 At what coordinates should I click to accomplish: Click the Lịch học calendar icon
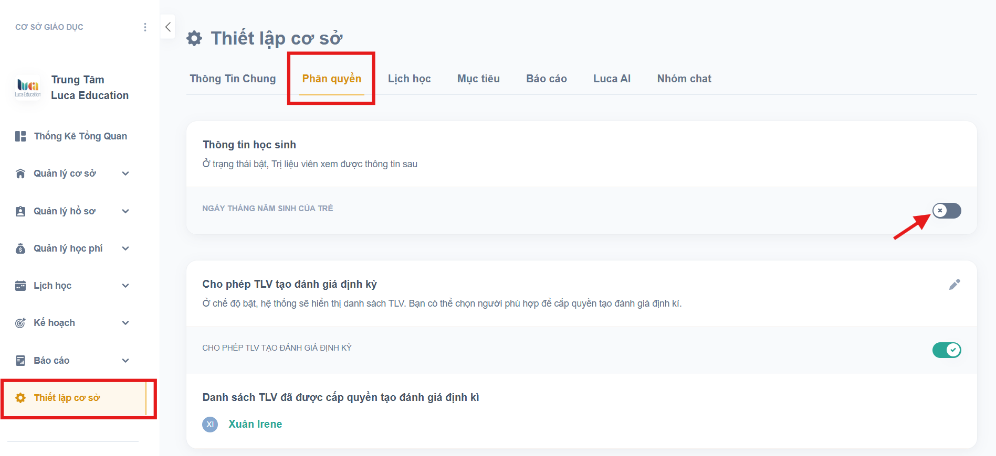[x=20, y=286]
